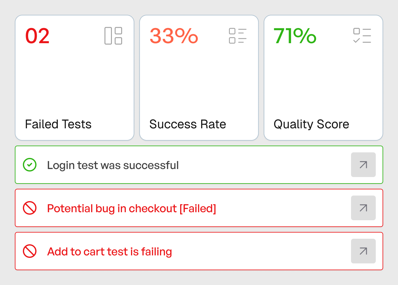Switch to the Failed Tests card
This screenshot has height=285, width=398.
click(x=74, y=77)
